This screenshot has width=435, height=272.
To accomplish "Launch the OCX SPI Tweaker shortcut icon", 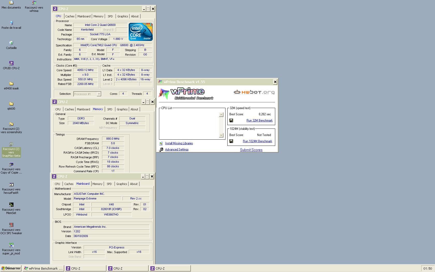I will coord(11,225).
